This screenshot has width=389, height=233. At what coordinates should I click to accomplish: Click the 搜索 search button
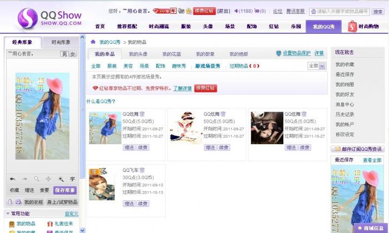(377, 12)
